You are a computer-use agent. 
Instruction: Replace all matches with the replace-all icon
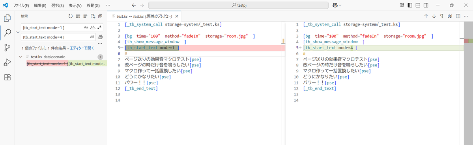(101, 37)
